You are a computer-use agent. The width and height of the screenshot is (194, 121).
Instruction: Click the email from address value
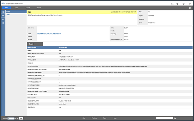click(66, 57)
